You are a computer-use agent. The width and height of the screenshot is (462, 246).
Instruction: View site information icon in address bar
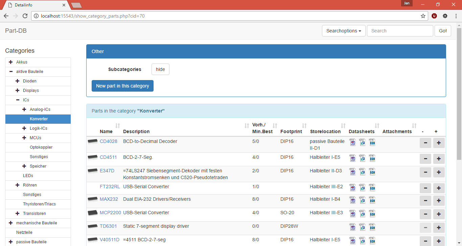click(36, 16)
